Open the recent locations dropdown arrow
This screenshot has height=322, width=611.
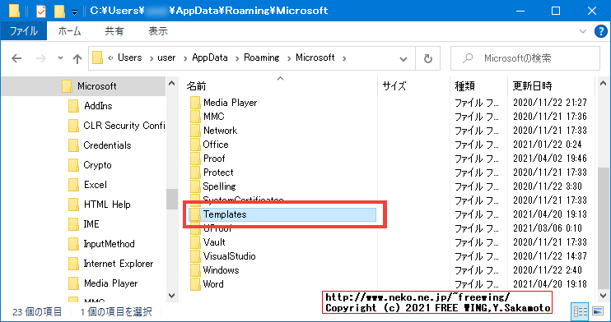pos(60,58)
